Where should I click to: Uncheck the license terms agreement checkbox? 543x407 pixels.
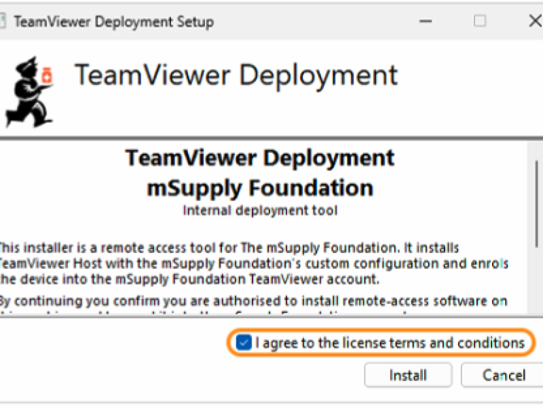pos(244,343)
